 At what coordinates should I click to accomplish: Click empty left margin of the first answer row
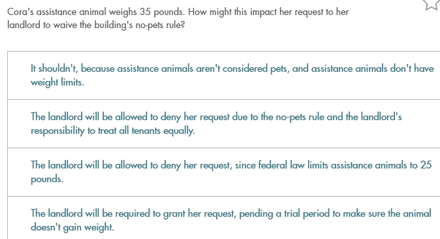19,75
